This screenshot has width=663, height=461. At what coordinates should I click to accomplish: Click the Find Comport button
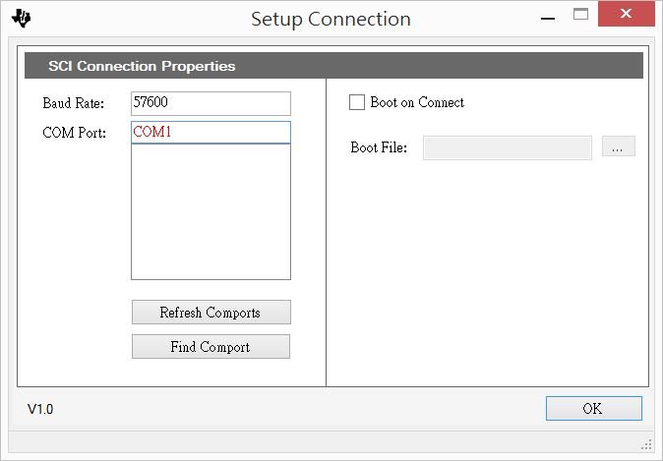pyautogui.click(x=211, y=347)
